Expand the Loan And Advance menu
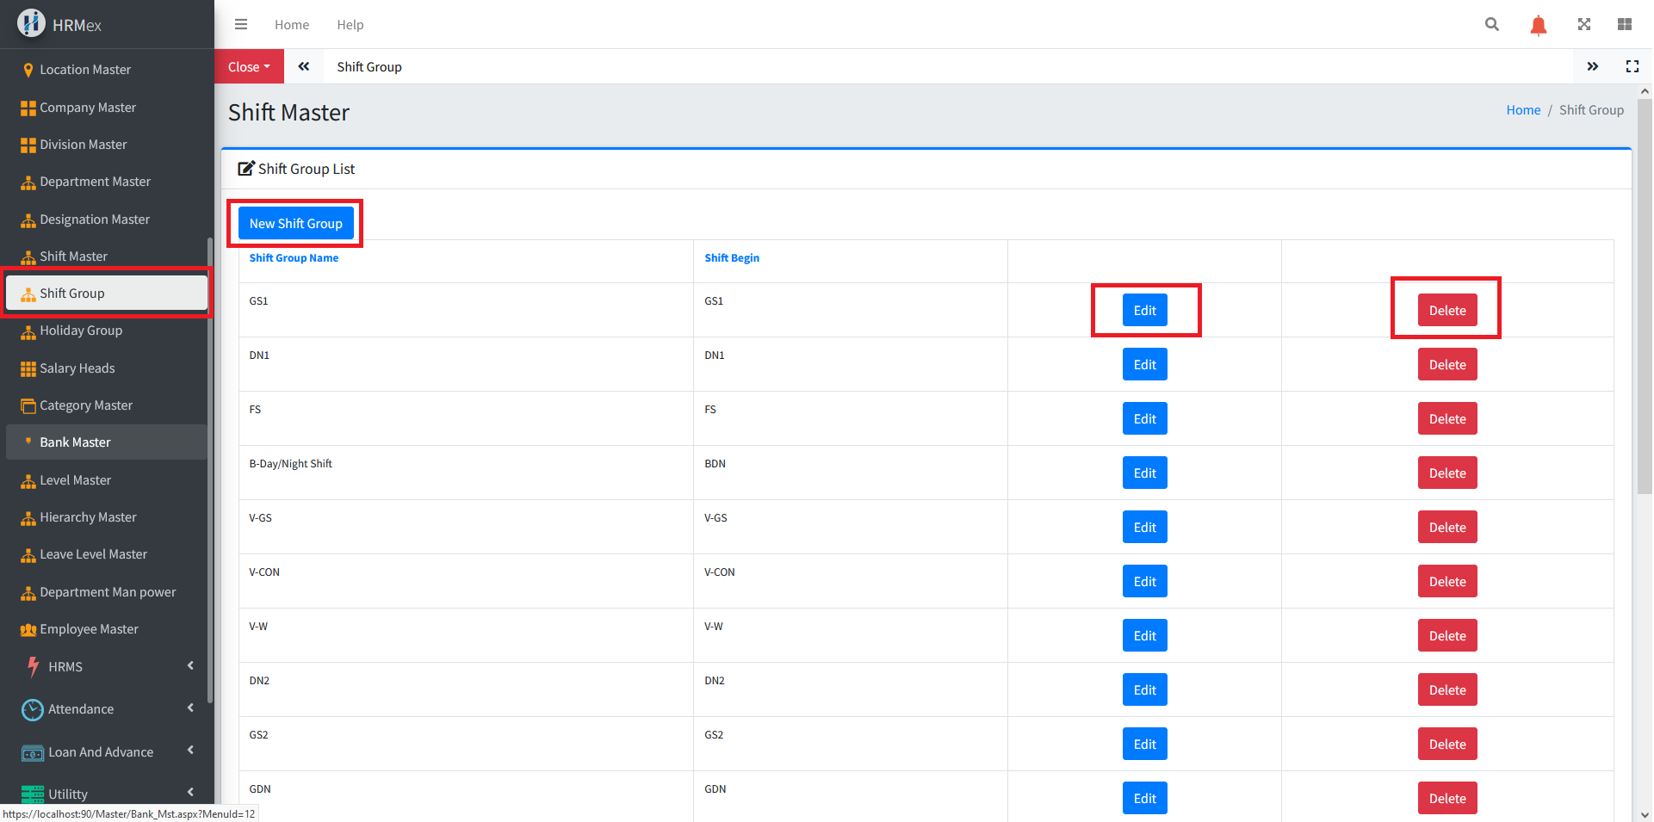 [x=107, y=751]
